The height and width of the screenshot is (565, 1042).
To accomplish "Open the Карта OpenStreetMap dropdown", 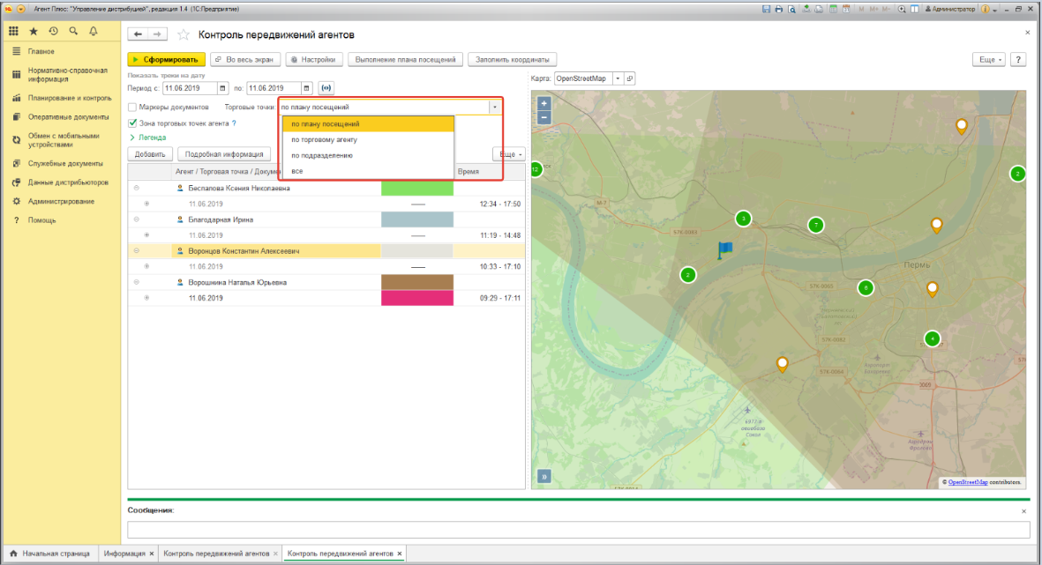I will [618, 78].
